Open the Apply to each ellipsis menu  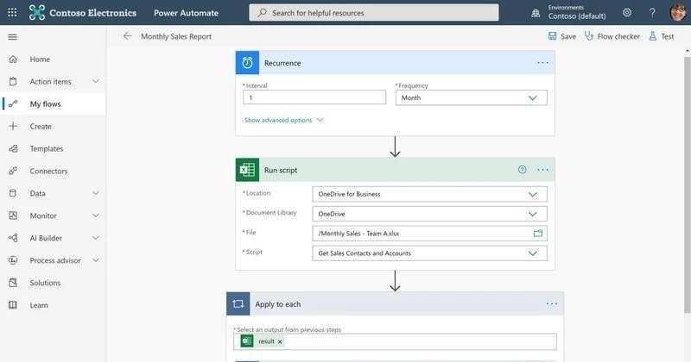click(552, 304)
